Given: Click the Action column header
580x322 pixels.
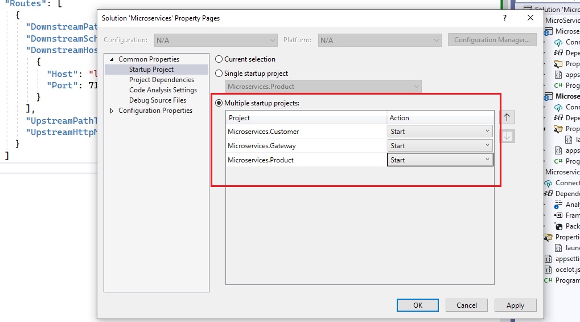Looking at the screenshot, I should (440, 118).
